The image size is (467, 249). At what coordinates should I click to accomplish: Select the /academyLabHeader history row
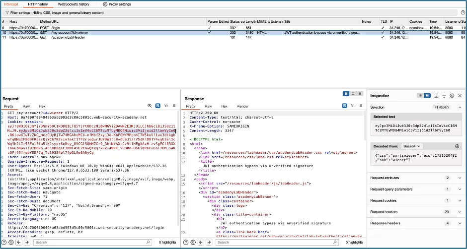click(233, 38)
